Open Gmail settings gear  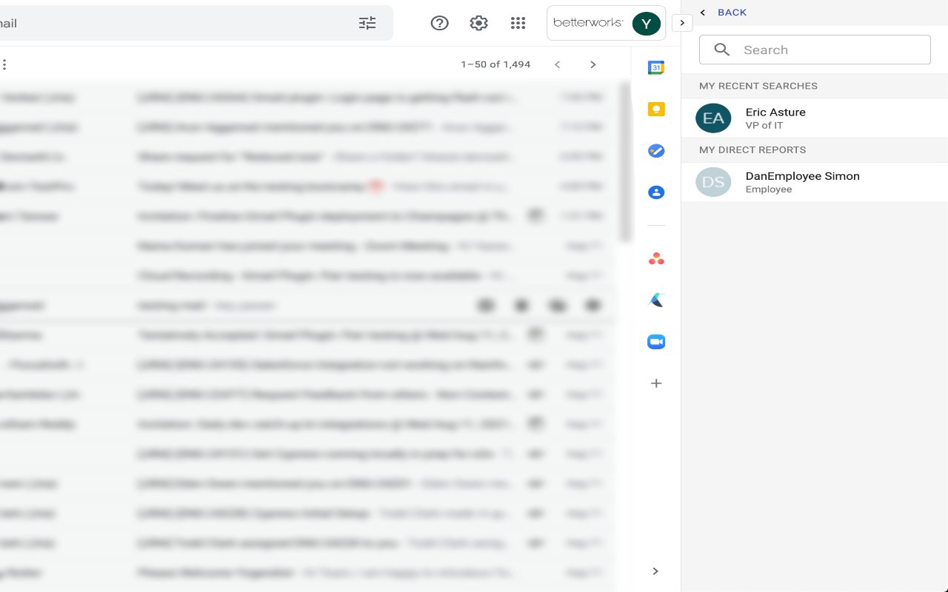point(479,23)
